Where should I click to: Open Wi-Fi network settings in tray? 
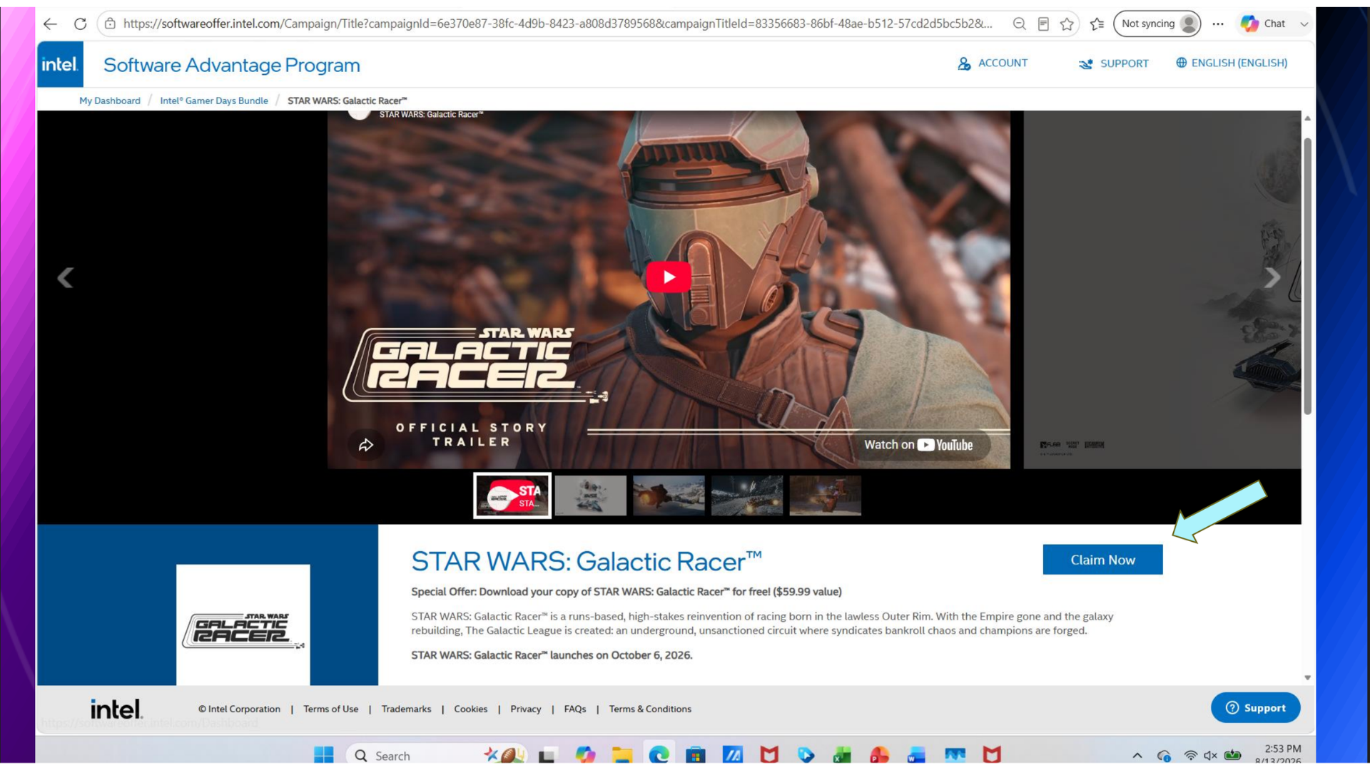(x=1191, y=756)
